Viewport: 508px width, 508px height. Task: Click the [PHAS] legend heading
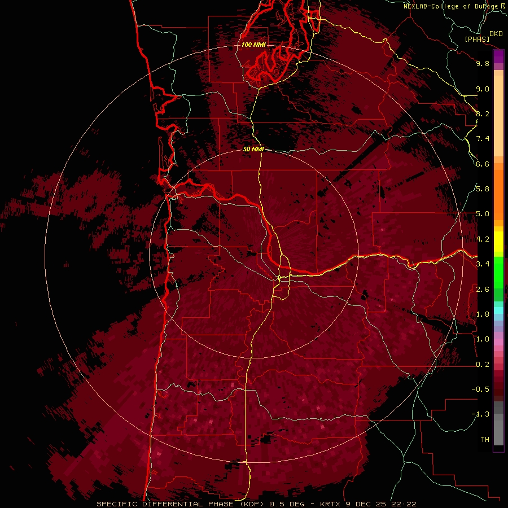tap(477, 39)
